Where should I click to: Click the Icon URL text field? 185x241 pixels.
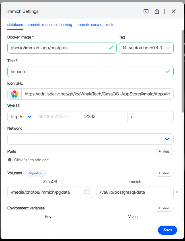(97, 94)
